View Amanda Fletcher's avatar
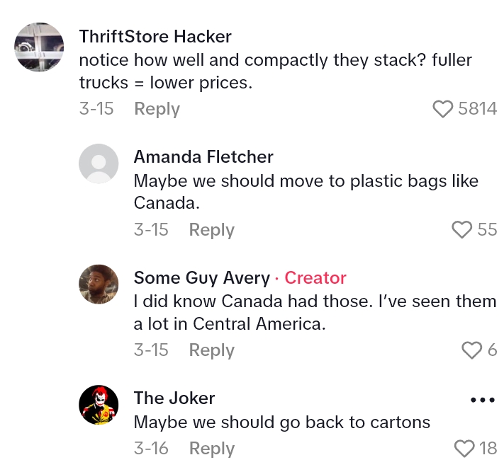Image resolution: width=504 pixels, height=472 pixels. pyautogui.click(x=99, y=164)
